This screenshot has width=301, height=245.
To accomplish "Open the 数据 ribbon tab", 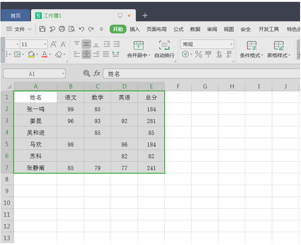I will (x=195, y=29).
